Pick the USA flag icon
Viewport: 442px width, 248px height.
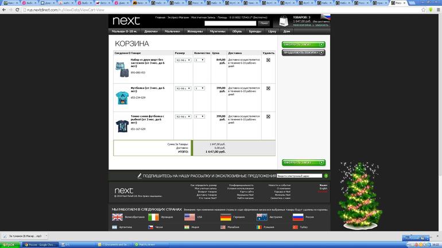189,218
